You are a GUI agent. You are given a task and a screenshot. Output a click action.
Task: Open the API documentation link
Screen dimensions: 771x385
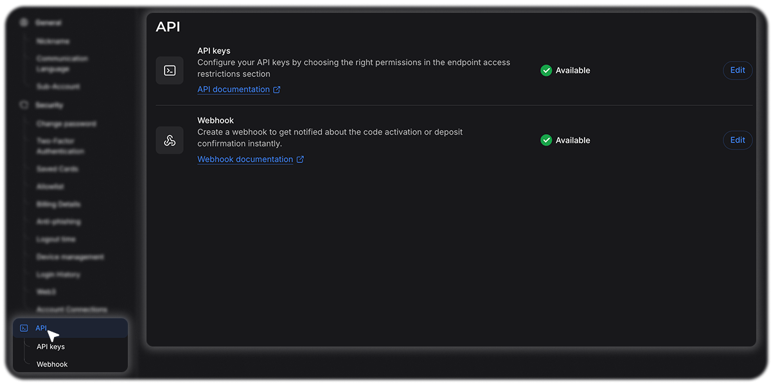(233, 90)
